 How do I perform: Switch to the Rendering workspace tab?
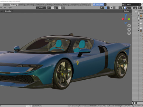[66, 5]
